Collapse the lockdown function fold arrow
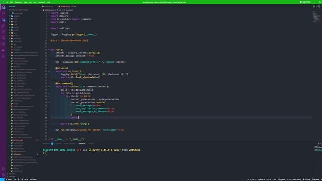Screen dimensions: 322x181 click(49, 86)
